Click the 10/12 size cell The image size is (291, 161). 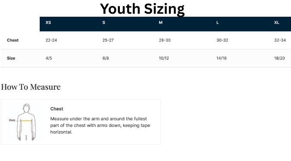point(164,58)
